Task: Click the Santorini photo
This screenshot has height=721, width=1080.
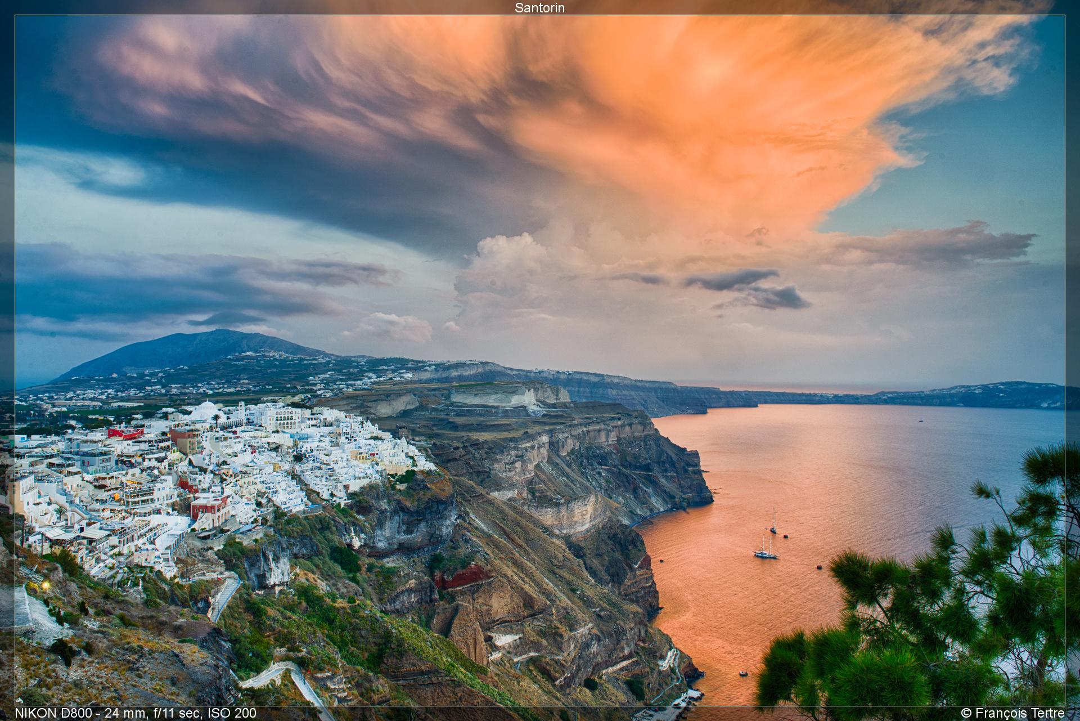Action: coord(540,360)
